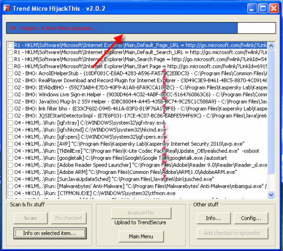Check the Windows Live Sign-in Helper box
This screenshot has width=283, height=251.
pyautogui.click(x=11, y=95)
